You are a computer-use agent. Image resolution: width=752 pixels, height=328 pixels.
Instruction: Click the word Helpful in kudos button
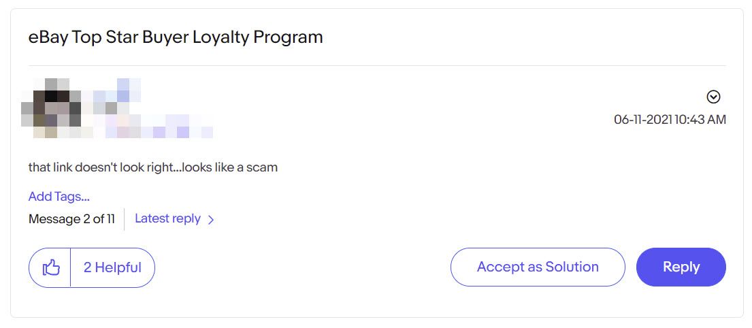[118, 267]
